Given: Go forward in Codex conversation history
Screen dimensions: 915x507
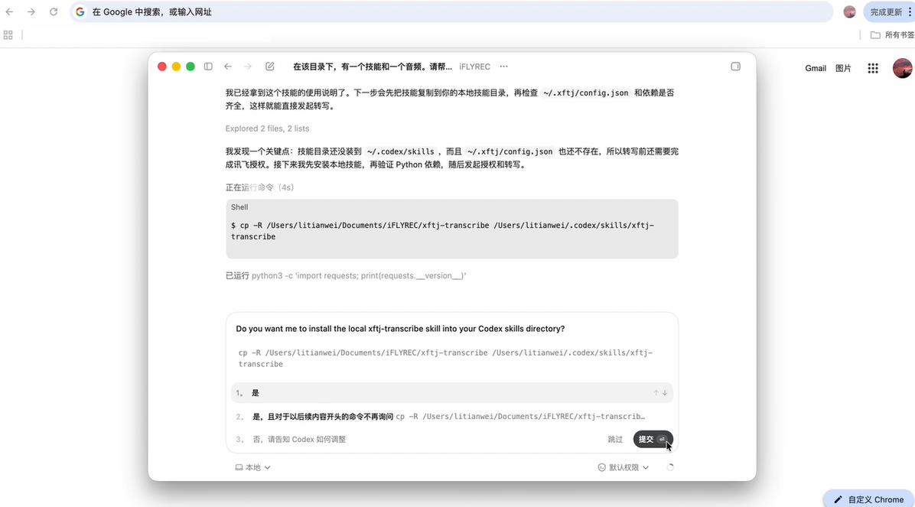Looking at the screenshot, I should click(248, 67).
